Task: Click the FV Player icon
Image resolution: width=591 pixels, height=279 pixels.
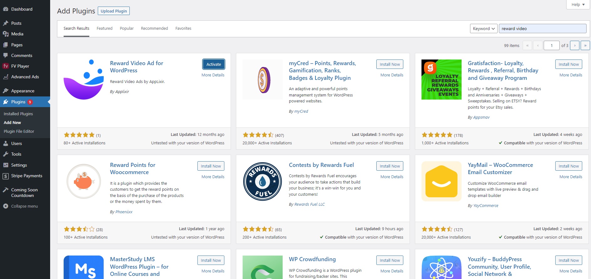Action: pos(6,66)
